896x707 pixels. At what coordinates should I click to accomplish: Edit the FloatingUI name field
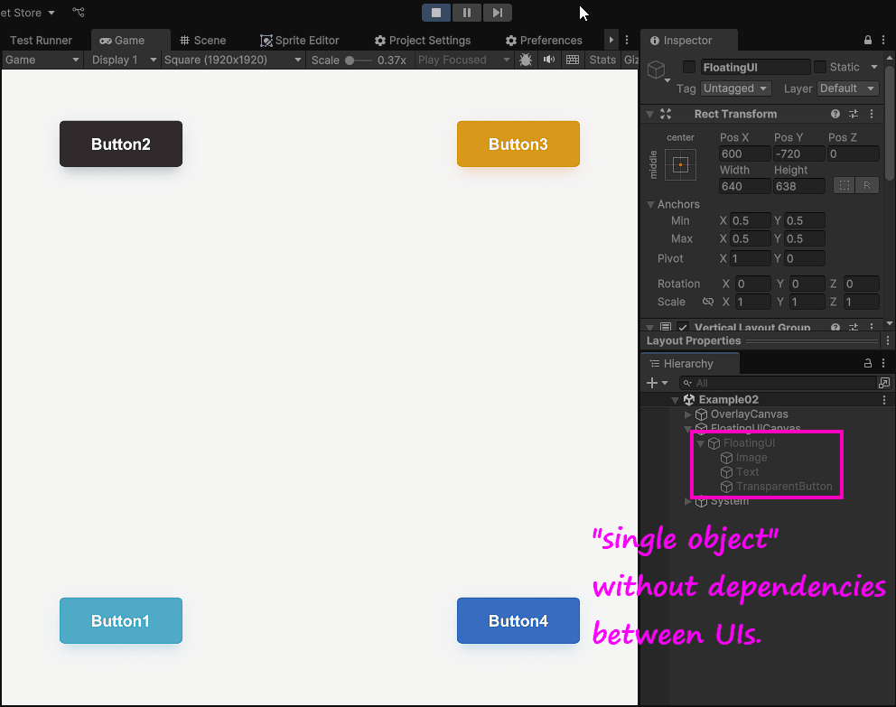coord(755,68)
